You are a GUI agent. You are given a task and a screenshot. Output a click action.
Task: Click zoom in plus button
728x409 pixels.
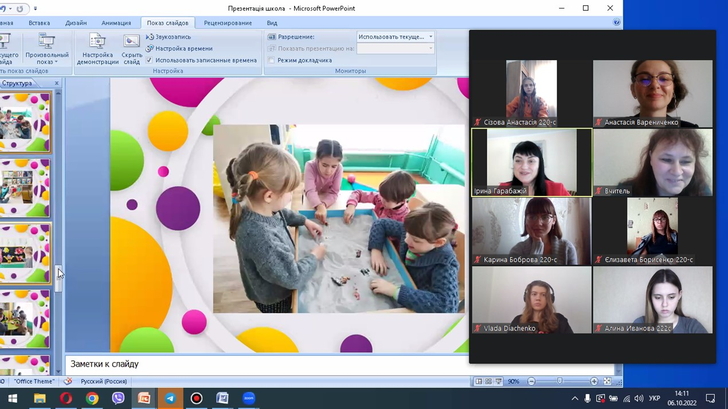(x=594, y=382)
